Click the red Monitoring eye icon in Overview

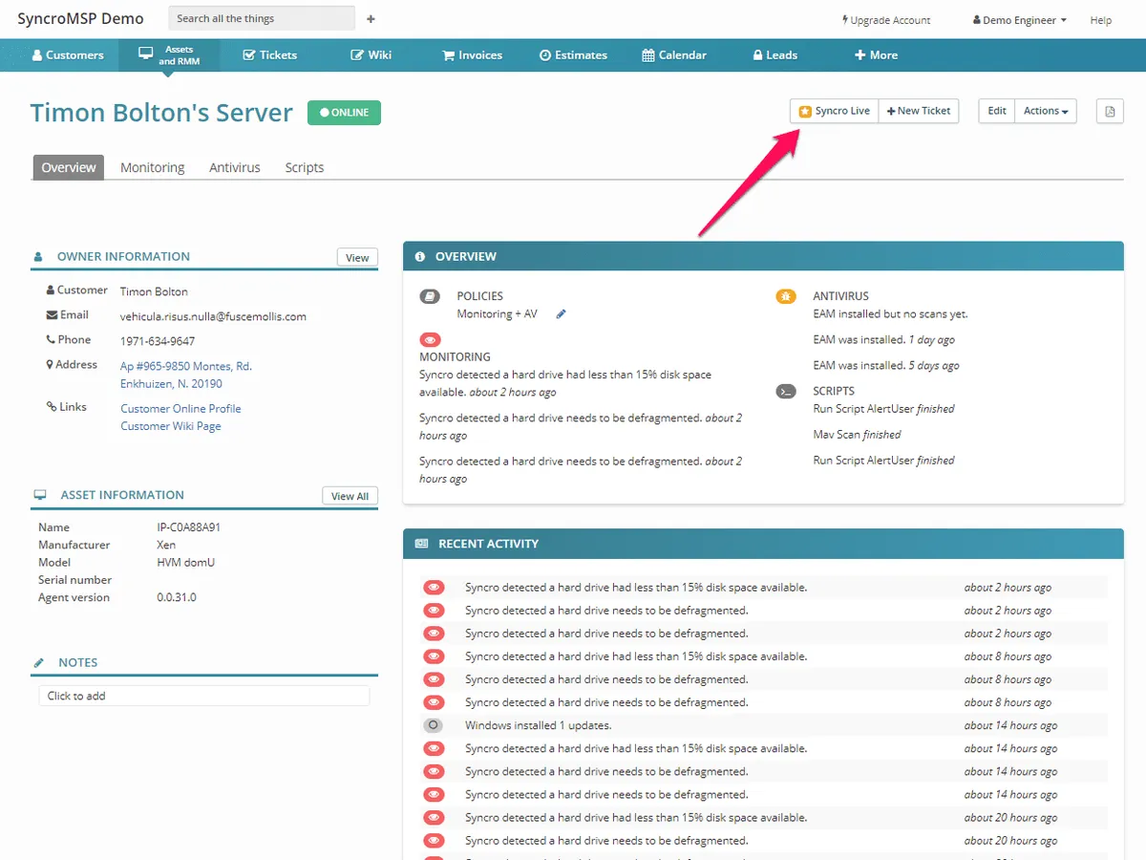click(430, 339)
